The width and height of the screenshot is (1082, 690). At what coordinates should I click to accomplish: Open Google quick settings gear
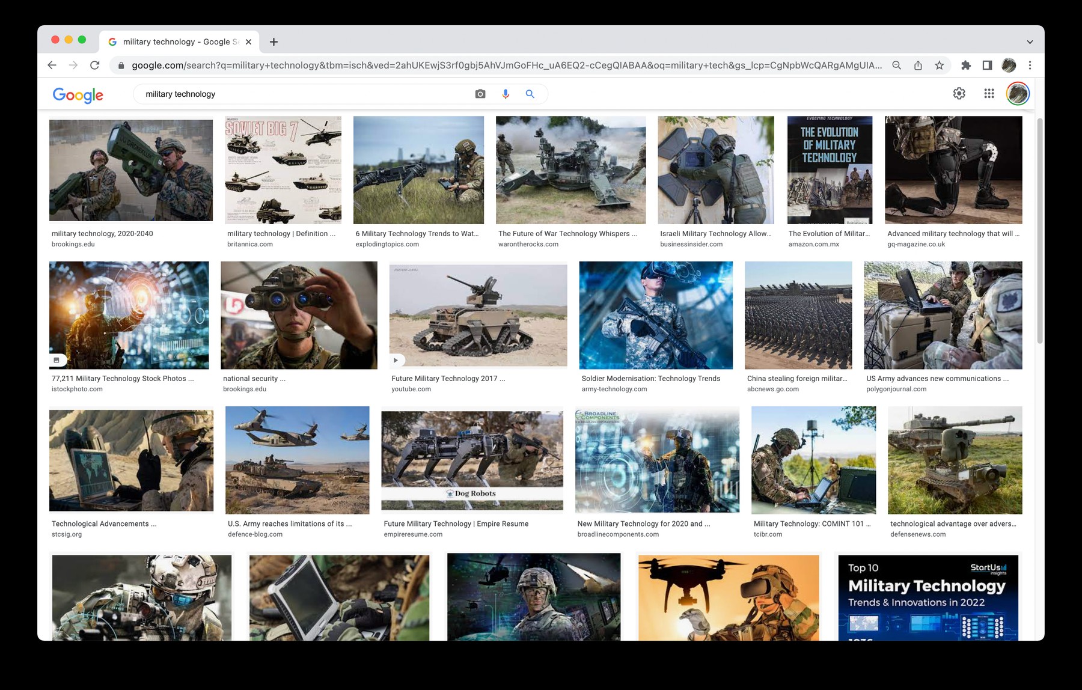click(959, 93)
